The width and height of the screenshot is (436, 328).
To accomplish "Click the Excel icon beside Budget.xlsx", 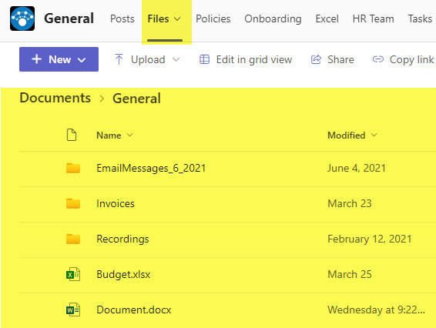I will (73, 274).
